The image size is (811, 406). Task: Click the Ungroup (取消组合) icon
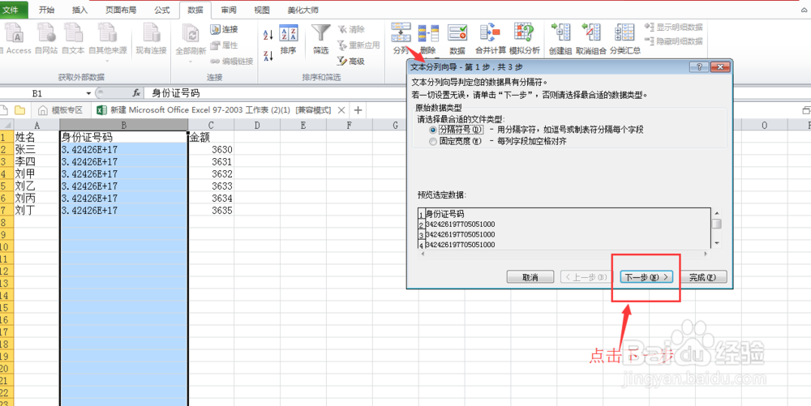591,39
